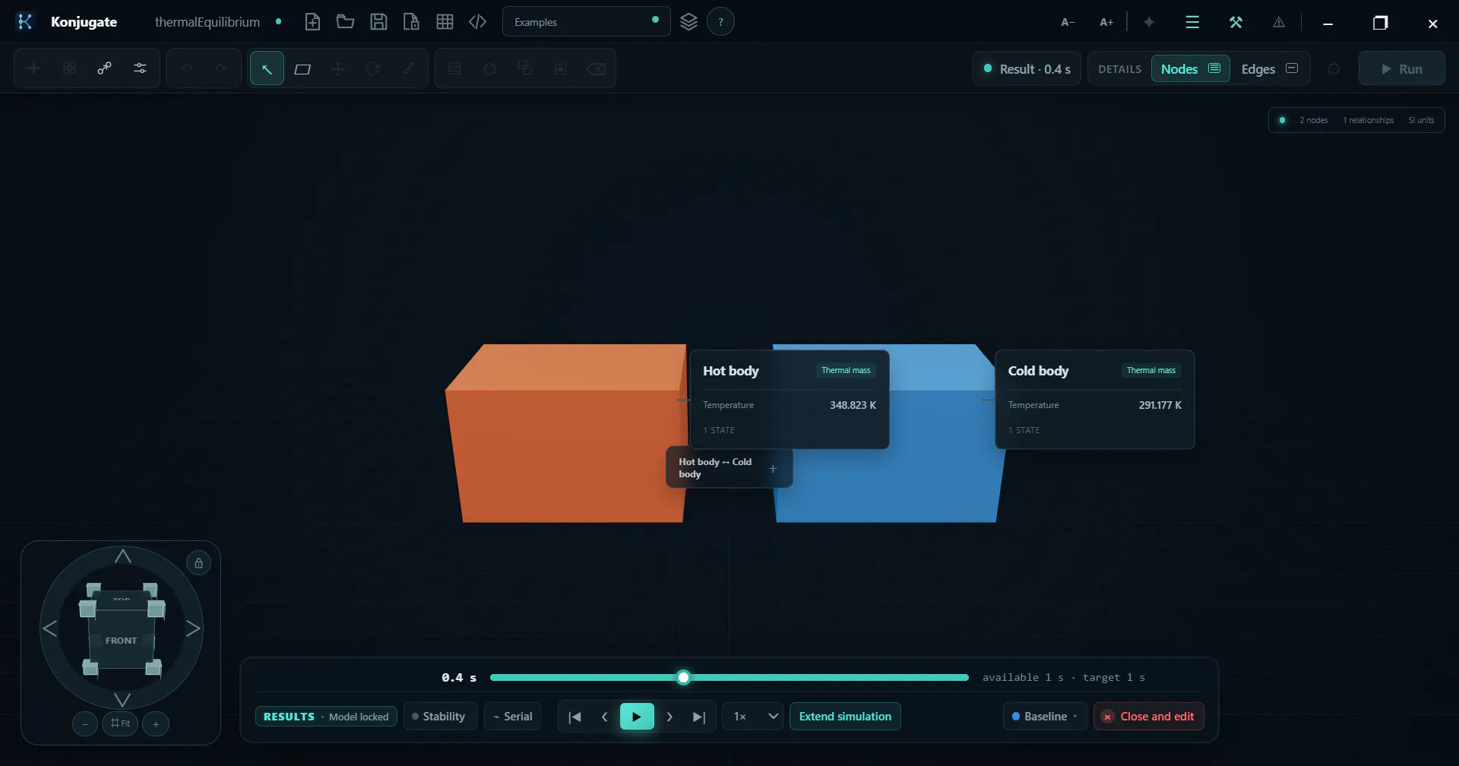Image resolution: width=1459 pixels, height=766 pixels.
Task: Increase font size with A+ button
Action: (1106, 23)
